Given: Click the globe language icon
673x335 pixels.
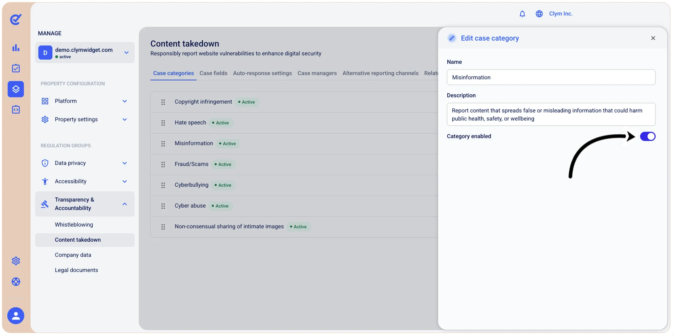Looking at the screenshot, I should click(x=539, y=14).
